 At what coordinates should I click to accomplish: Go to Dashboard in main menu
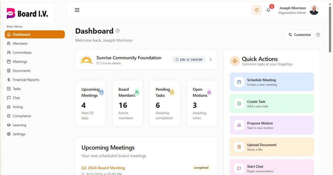(35, 34)
